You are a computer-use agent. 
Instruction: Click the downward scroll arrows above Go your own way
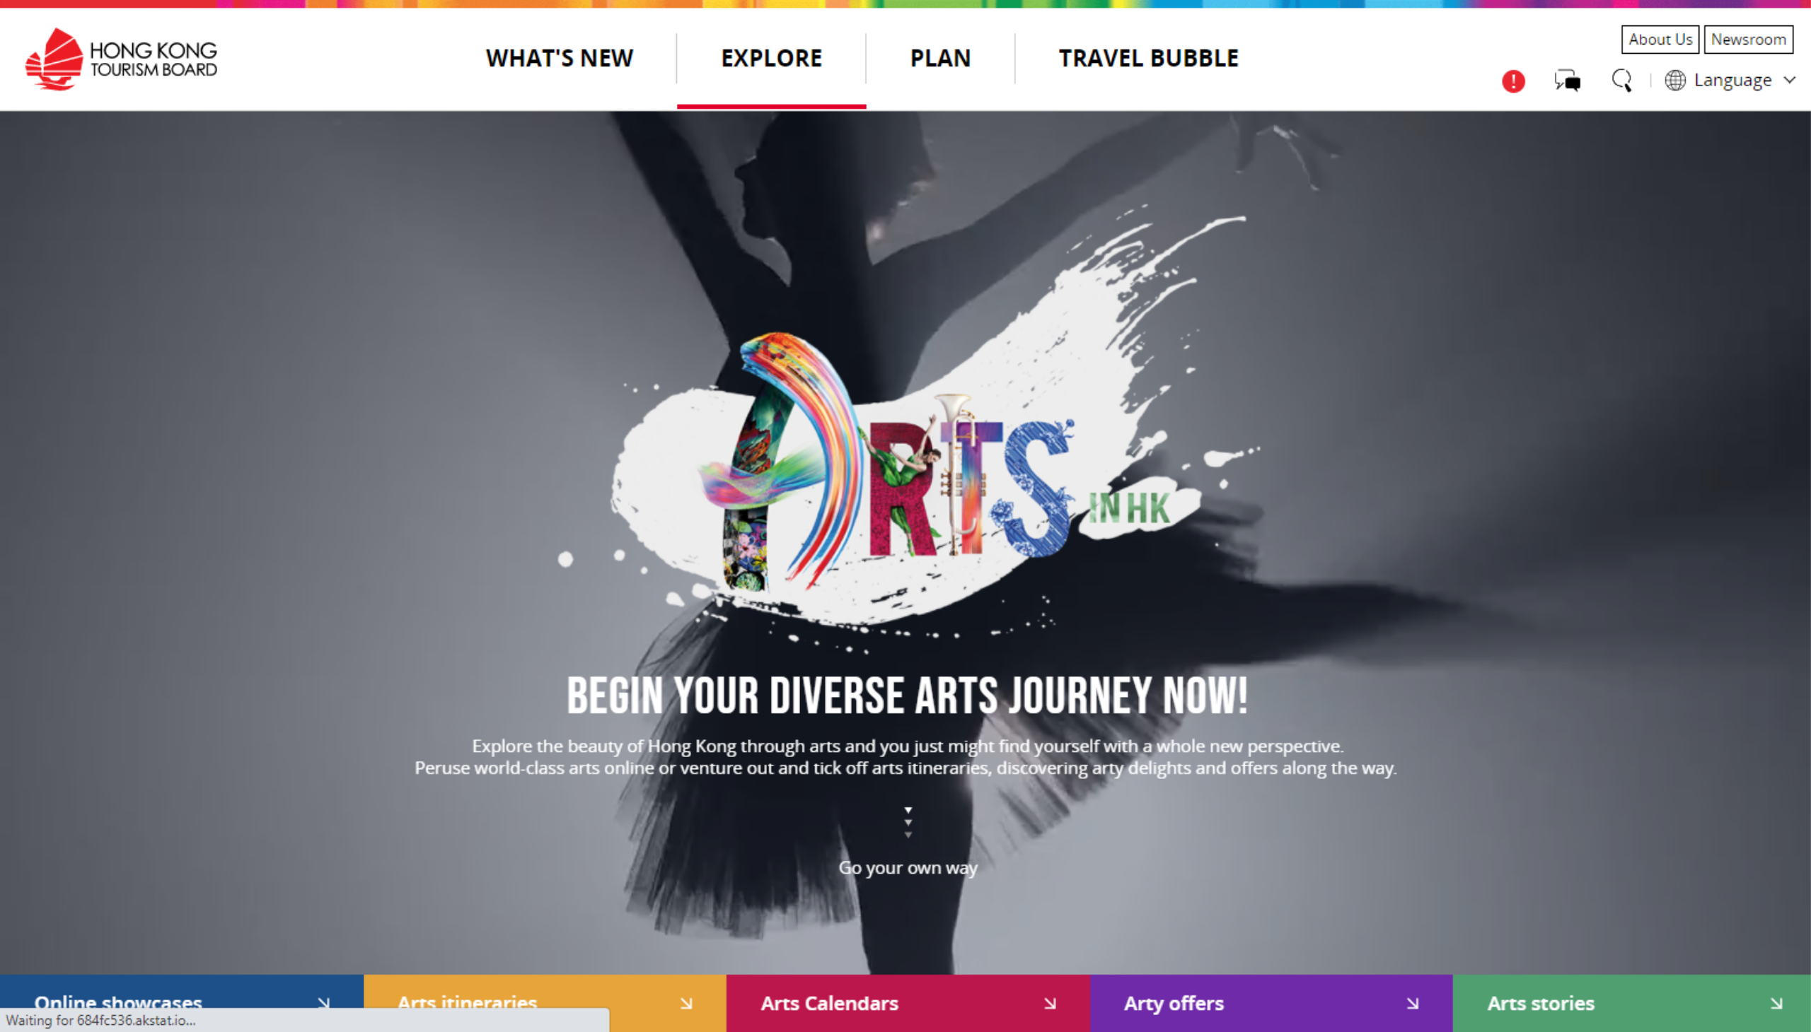(908, 822)
